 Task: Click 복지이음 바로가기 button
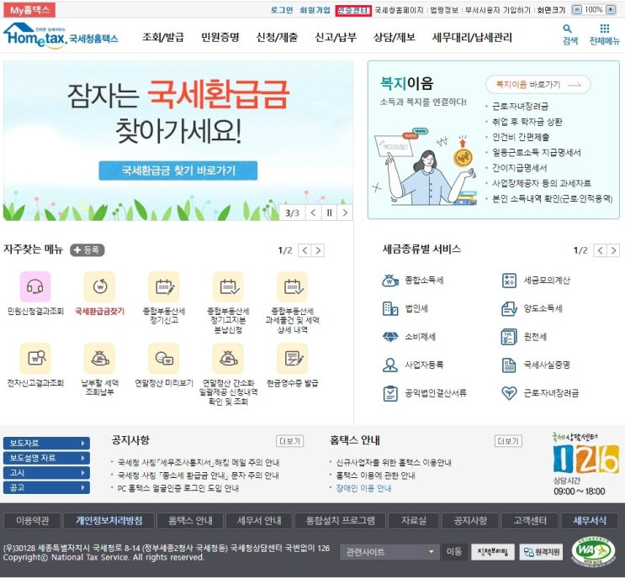pyautogui.click(x=538, y=84)
